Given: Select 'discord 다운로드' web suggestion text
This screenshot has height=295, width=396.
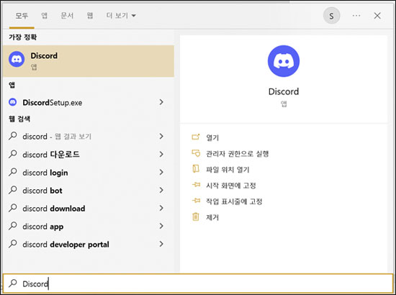Looking at the screenshot, I should pos(51,154).
